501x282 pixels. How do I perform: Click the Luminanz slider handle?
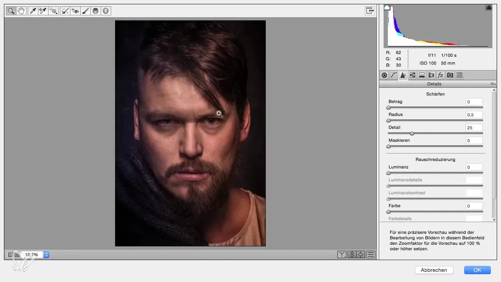(388, 173)
